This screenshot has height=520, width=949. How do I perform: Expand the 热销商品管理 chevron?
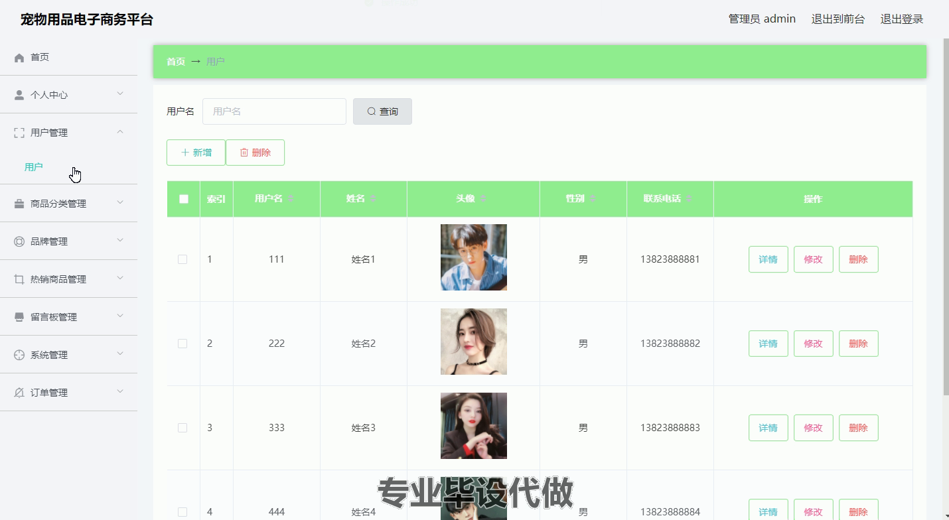(x=120, y=279)
